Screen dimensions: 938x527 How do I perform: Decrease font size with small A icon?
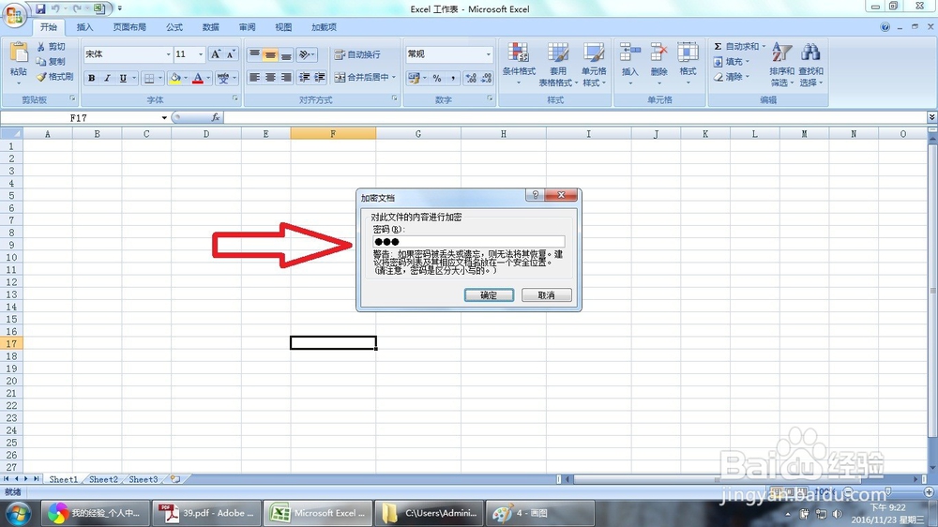(231, 54)
